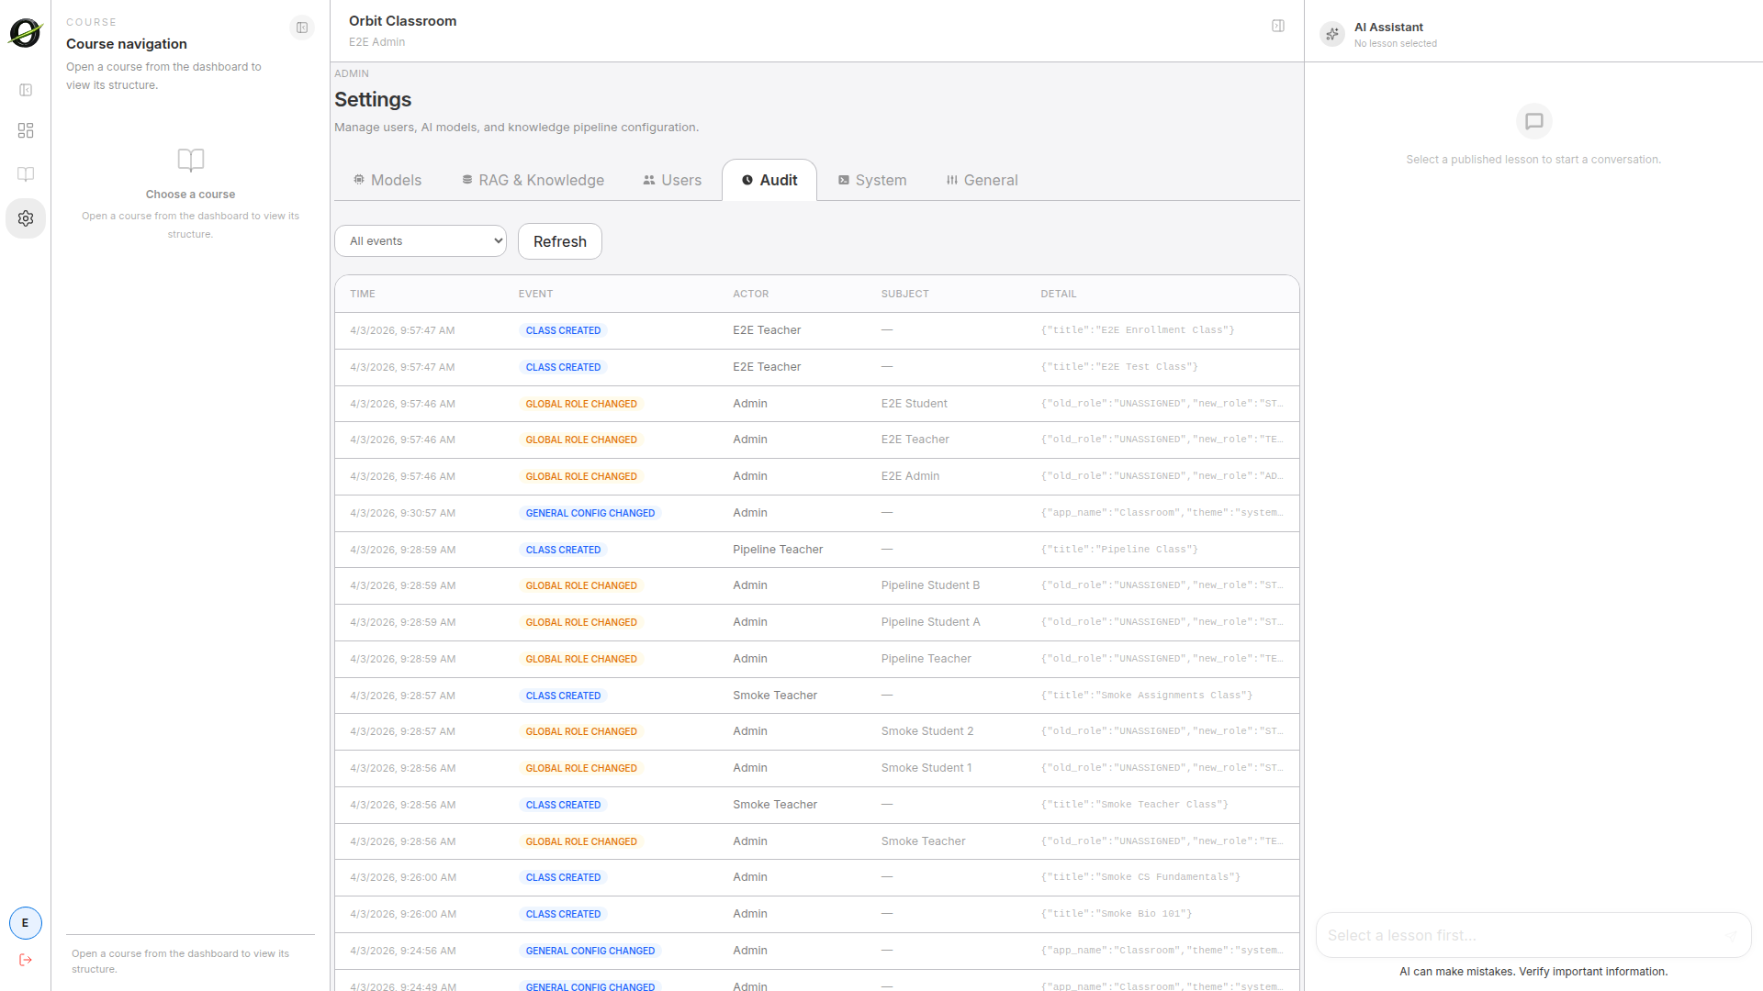Click the Smoke Teacher subject cell

tap(924, 841)
